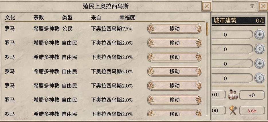Click the pop list scrollbar thumb
Screen dimensions: 268x122
207,29
